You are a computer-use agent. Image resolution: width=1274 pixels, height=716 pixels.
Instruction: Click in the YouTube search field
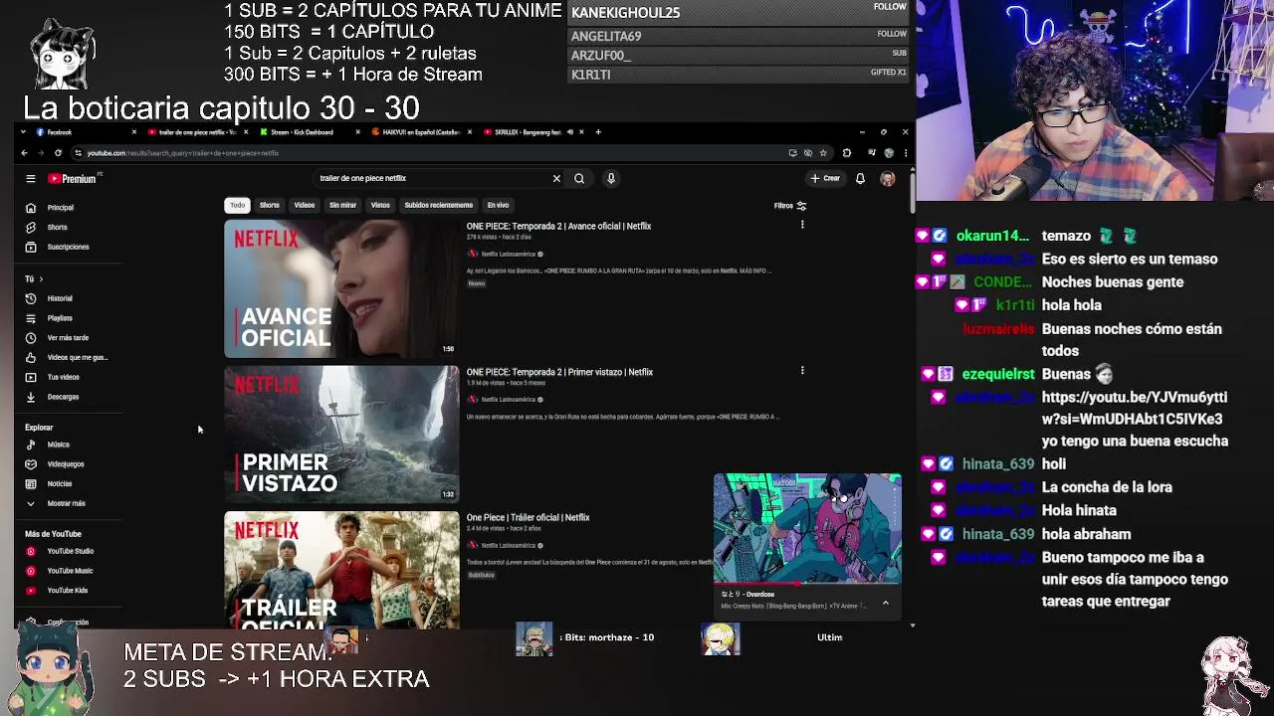pos(433,178)
